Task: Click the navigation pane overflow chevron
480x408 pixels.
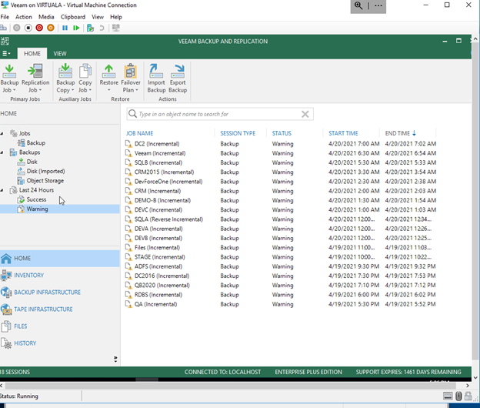Action: [x=115, y=359]
